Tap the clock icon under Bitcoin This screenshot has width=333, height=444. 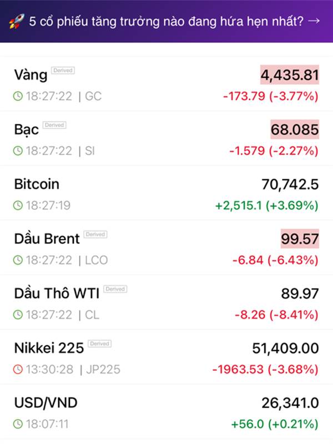18,205
